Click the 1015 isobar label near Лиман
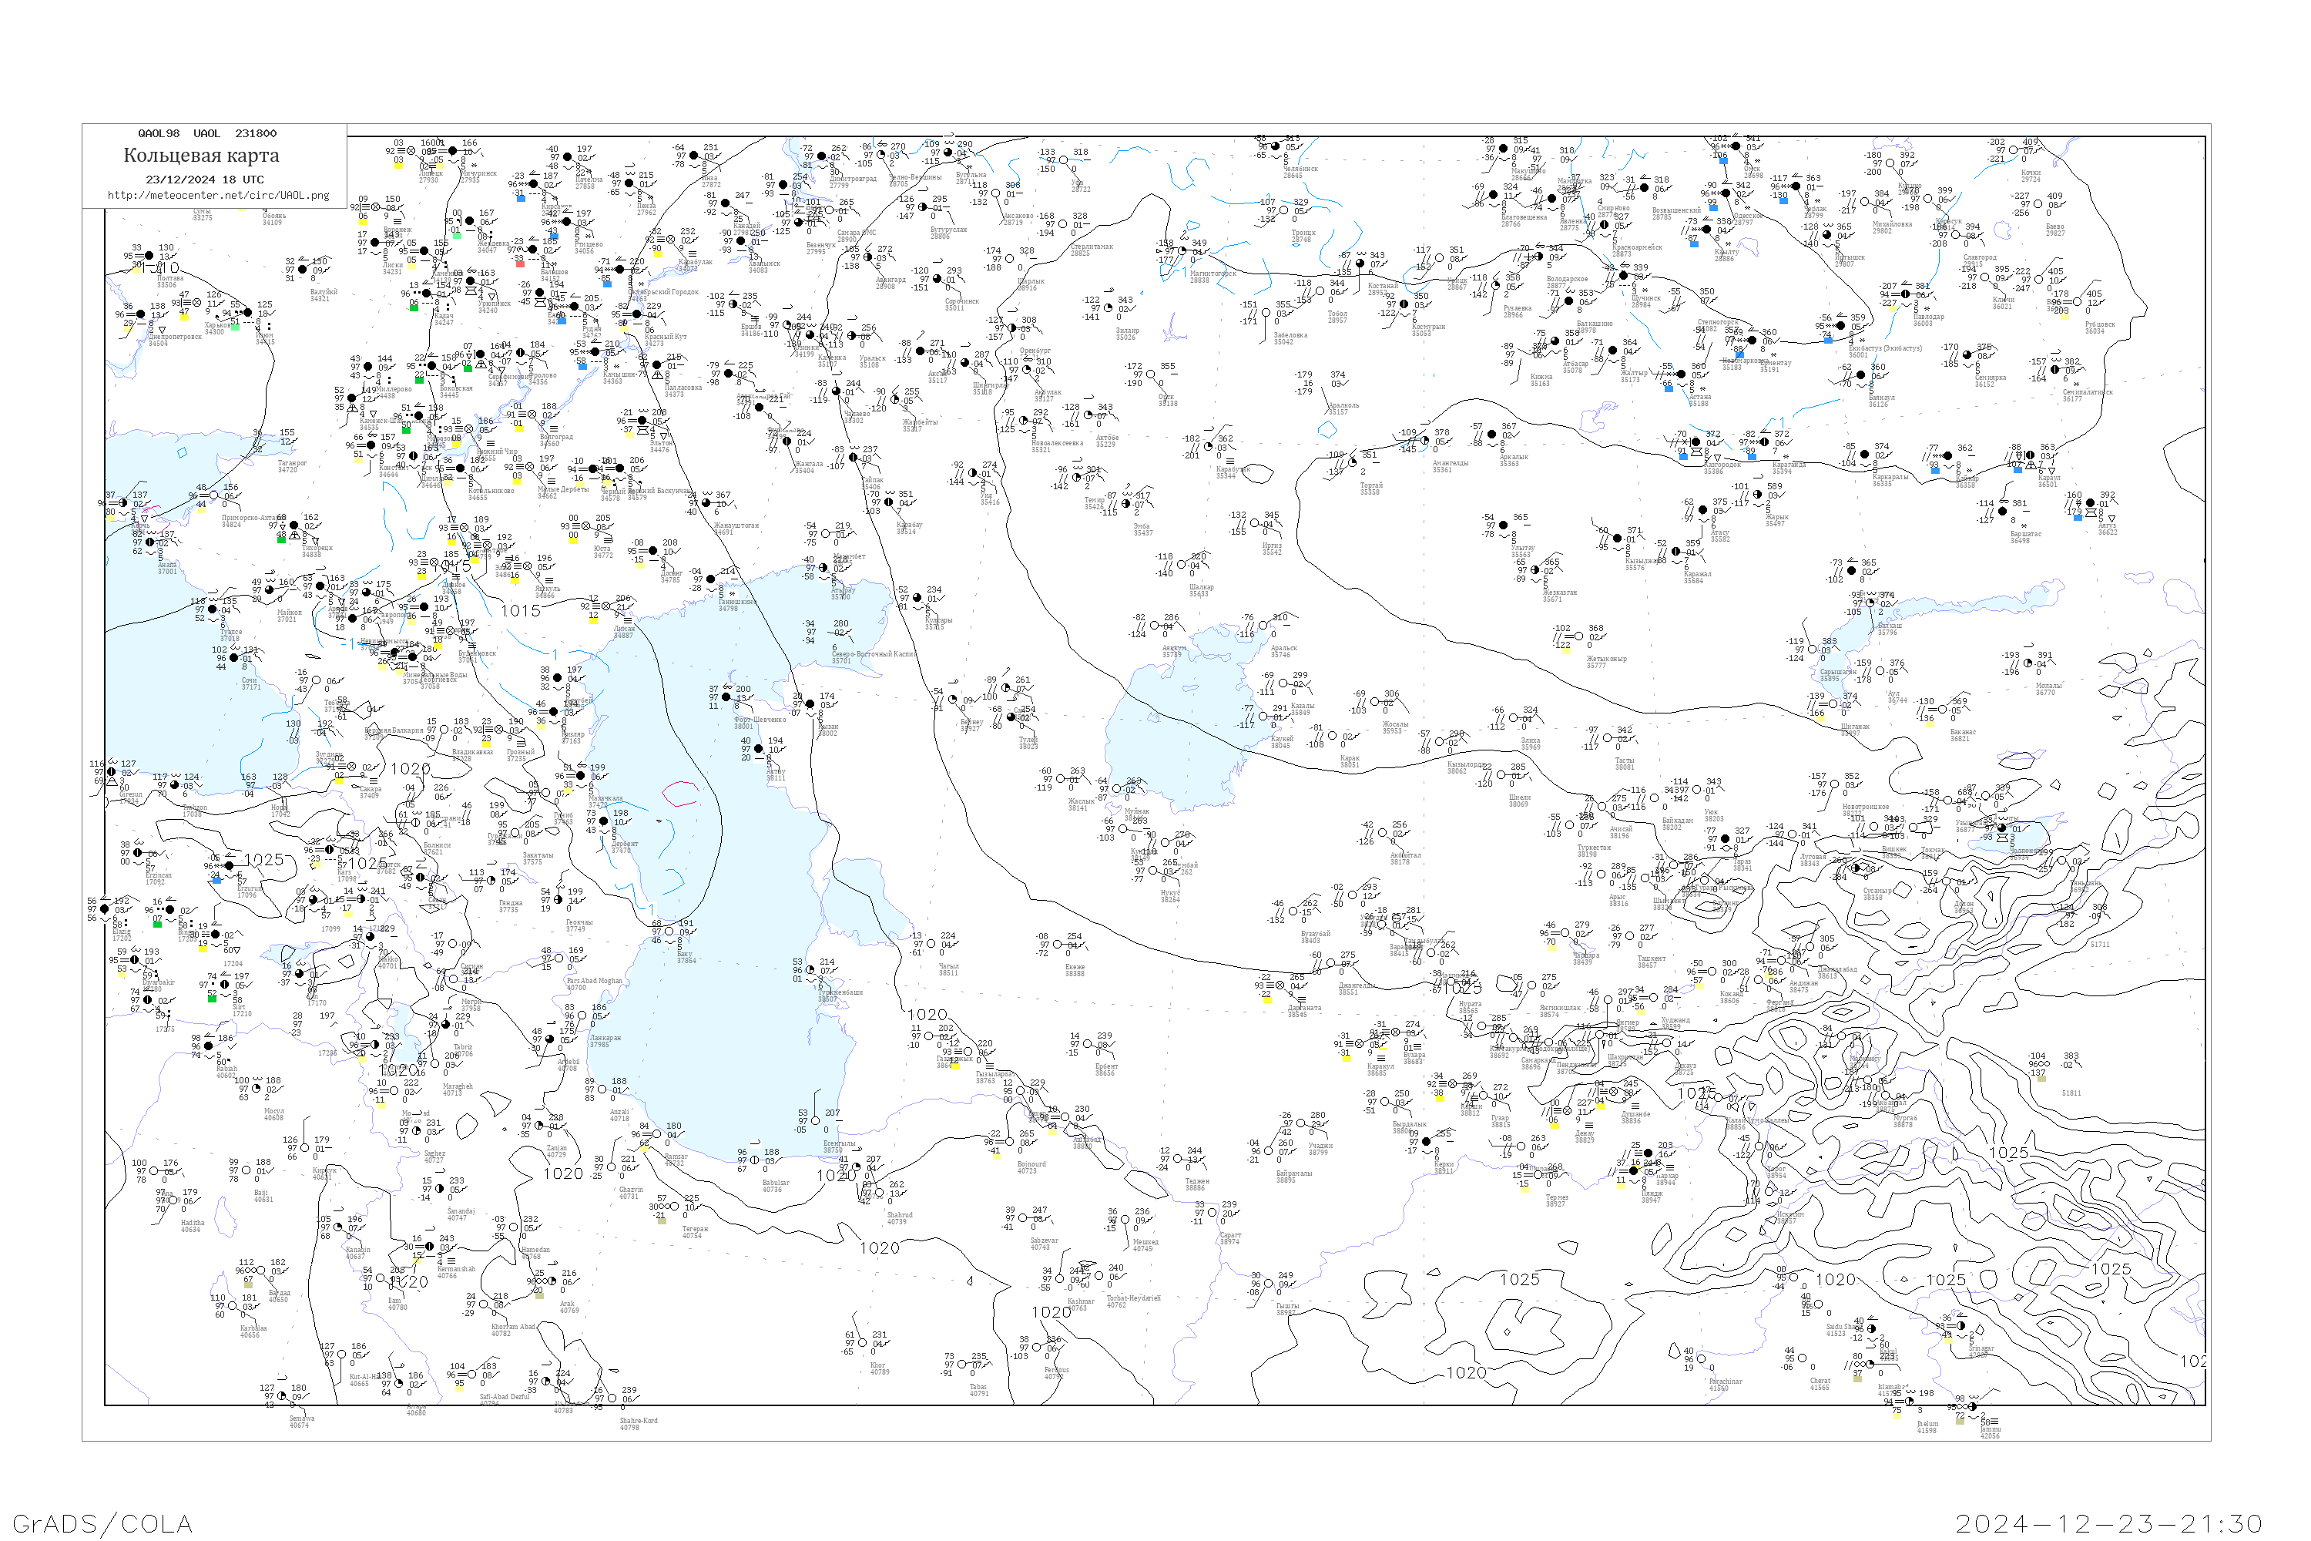Screen dimensions: 2311x1541 pyautogui.click(x=521, y=610)
